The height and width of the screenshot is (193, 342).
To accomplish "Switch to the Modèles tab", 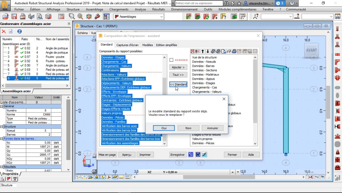I will coord(148,45).
